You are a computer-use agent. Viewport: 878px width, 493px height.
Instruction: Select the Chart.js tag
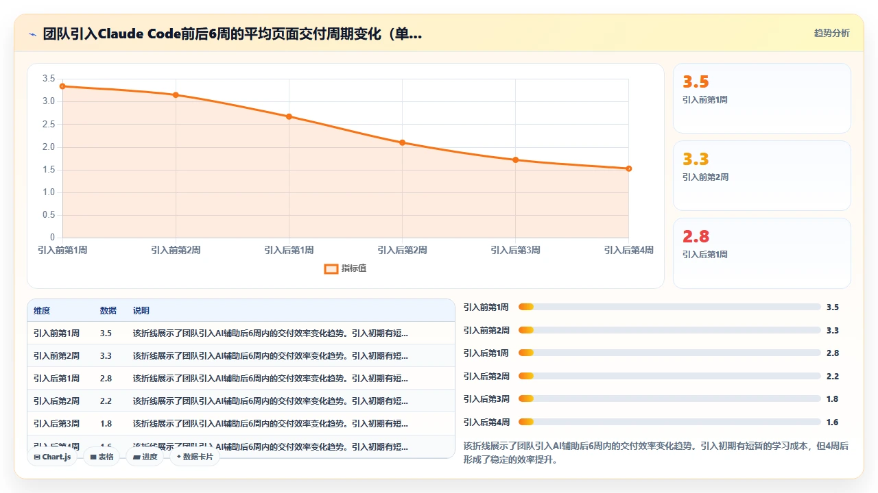(52, 457)
